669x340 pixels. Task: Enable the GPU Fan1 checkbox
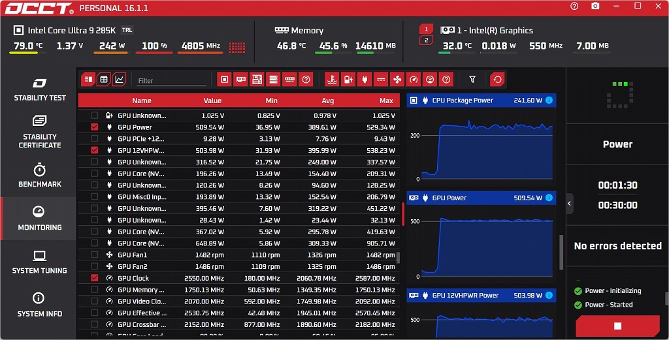[94, 255]
